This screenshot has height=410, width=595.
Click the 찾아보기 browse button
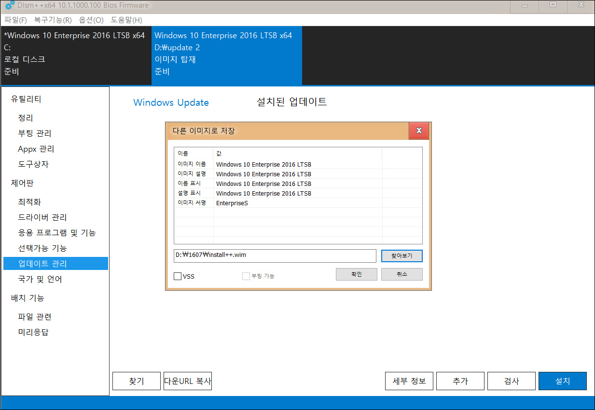pyautogui.click(x=401, y=255)
